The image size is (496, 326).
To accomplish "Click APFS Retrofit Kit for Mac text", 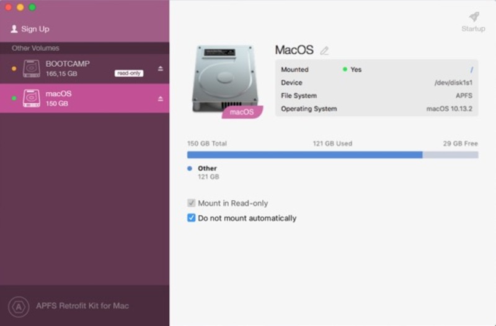I will tap(82, 306).
